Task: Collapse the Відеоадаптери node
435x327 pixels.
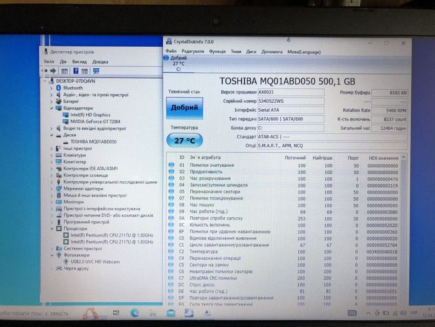Action: (51, 108)
